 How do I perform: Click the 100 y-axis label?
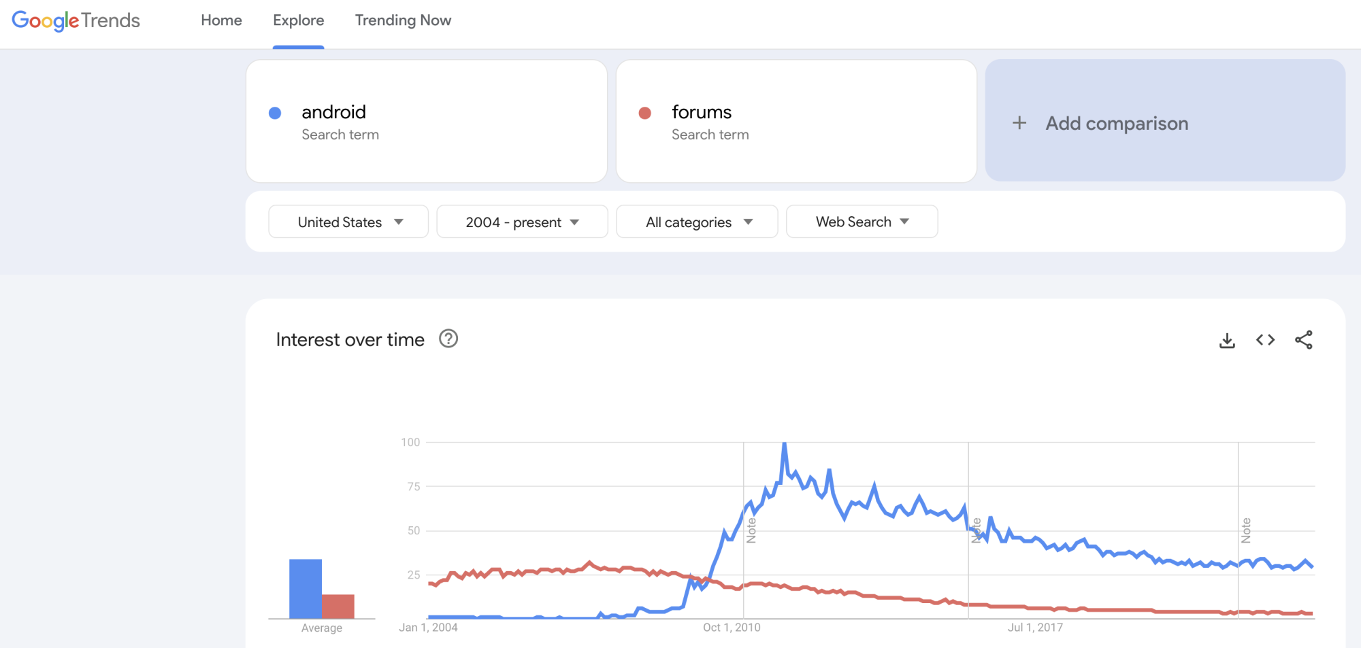410,442
